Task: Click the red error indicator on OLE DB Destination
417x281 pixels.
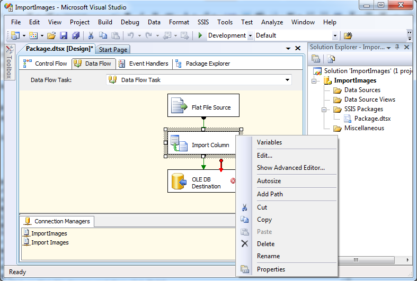Action: pos(233,181)
